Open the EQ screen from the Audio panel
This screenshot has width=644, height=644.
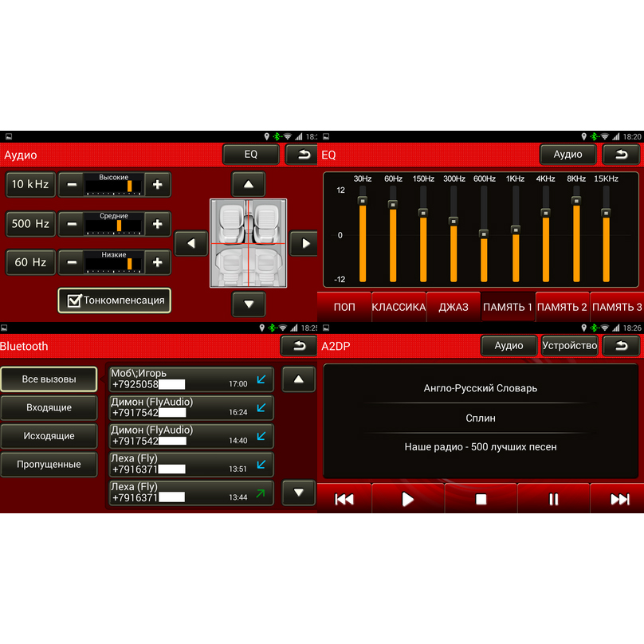pos(250,154)
